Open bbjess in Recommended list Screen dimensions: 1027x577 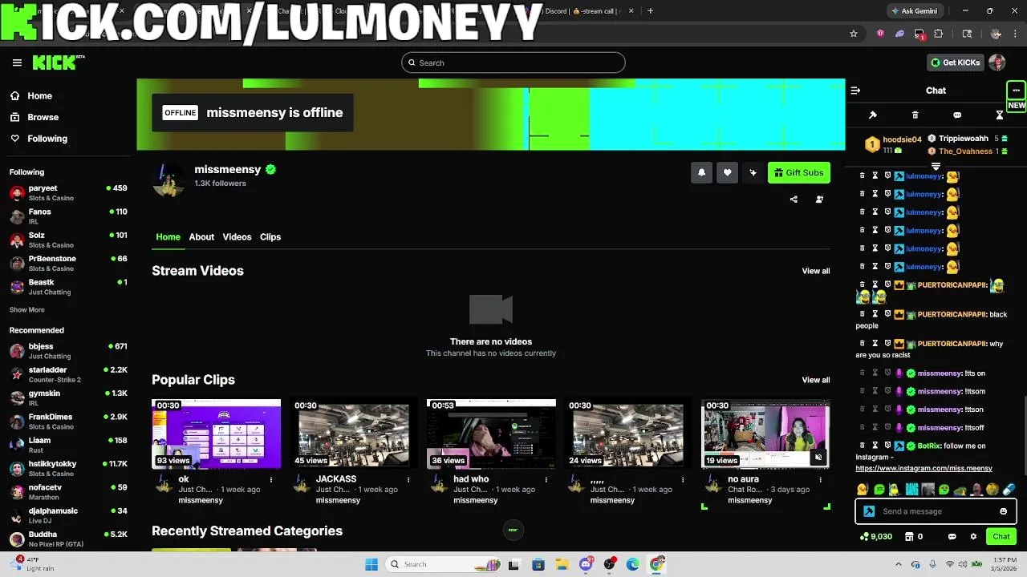(68, 351)
